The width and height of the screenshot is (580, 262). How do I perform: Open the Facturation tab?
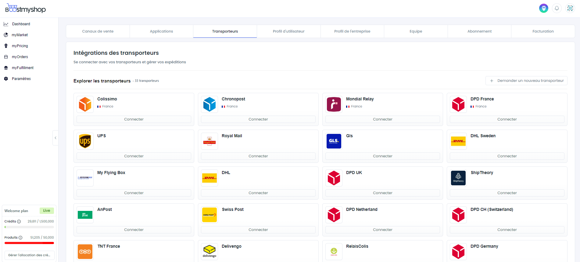pos(543,31)
